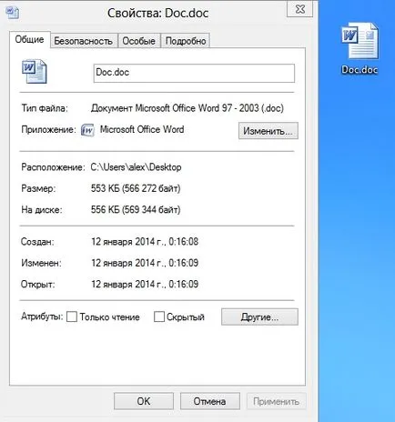
Task: Click the Microsoft Office Word application icon
Action: 87,130
